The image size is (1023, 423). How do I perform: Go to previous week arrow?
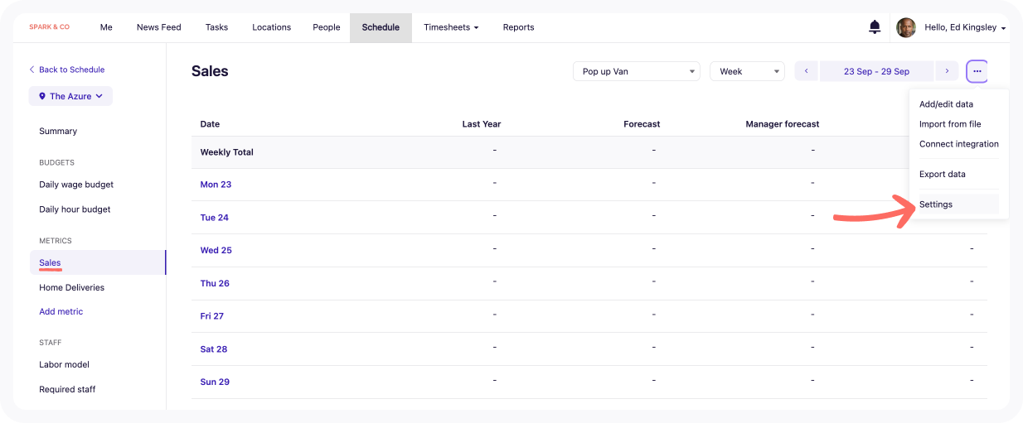tap(807, 71)
